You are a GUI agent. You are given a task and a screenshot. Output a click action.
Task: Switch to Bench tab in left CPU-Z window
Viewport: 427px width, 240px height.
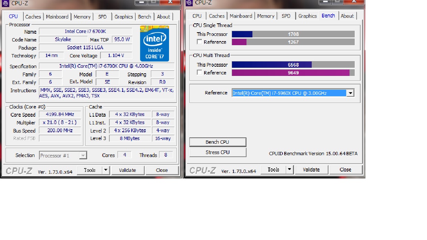145,17
